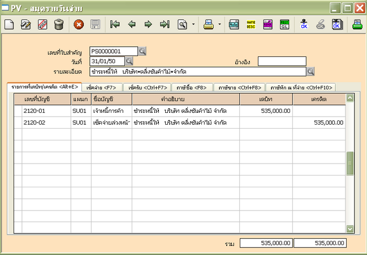Switch to the เช็คจ่าย <F7> tab

(x=102, y=87)
